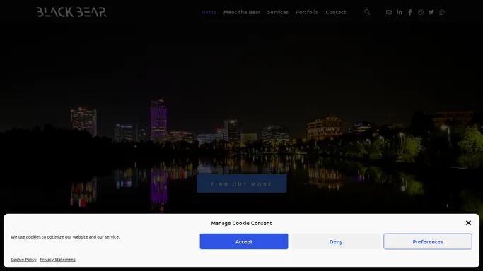Open the Meet the Bear page

[242, 12]
